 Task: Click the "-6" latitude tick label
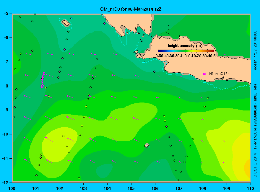(6, 38)
